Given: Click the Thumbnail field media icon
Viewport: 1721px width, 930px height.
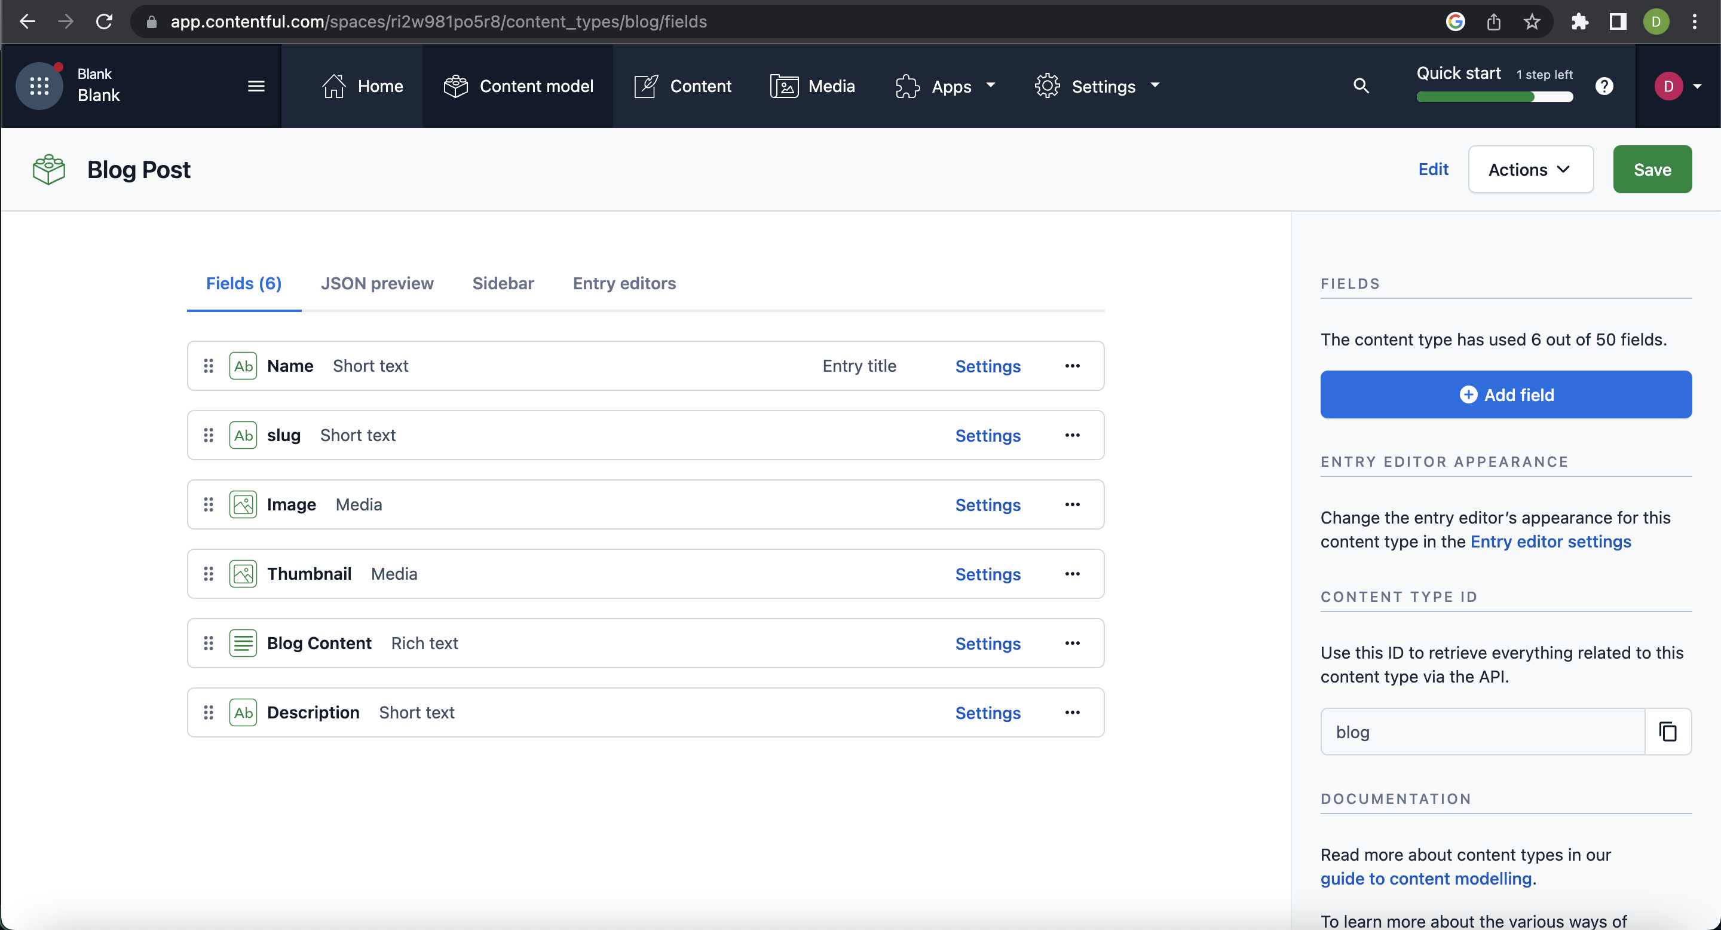Looking at the screenshot, I should click(243, 573).
